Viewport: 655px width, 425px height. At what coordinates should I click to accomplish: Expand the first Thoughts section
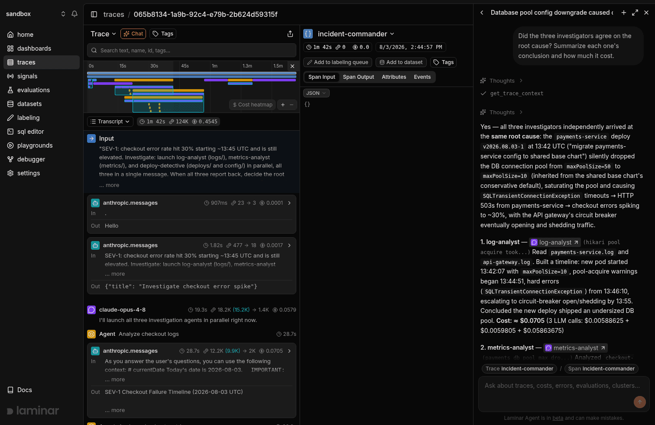[502, 81]
